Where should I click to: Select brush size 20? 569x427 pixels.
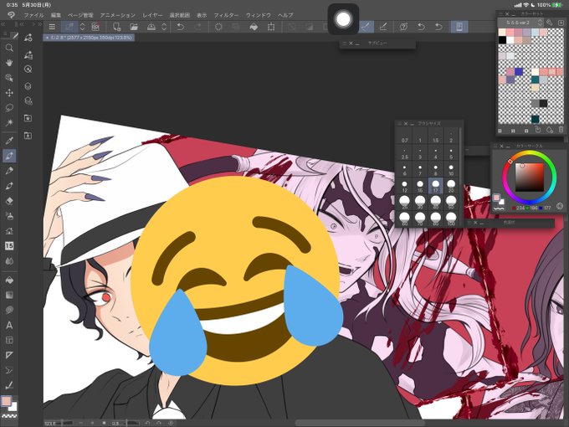[451, 186]
